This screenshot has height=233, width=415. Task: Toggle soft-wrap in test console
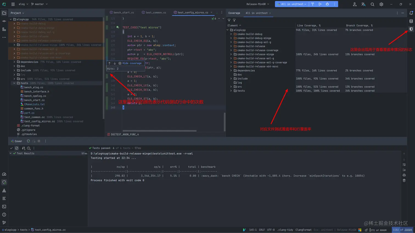(x=404, y=164)
